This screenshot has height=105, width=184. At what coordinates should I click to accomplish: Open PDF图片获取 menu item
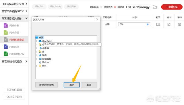[x=14, y=54]
